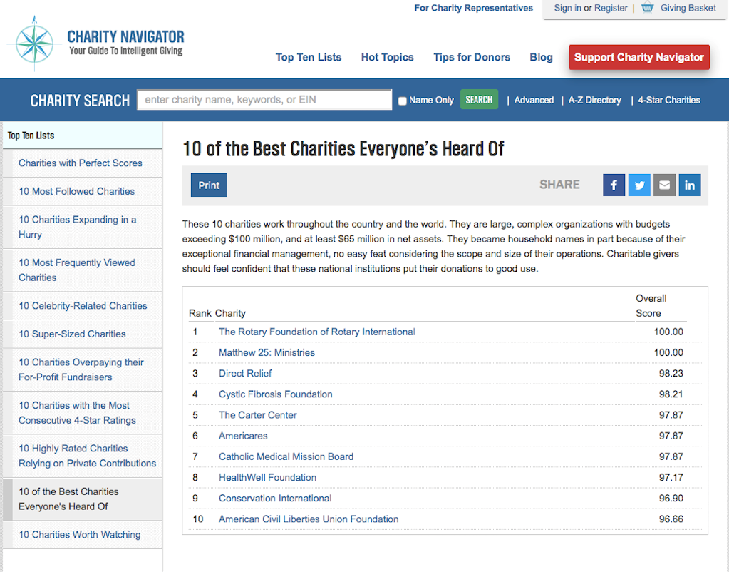
Task: Share the page on Facebook
Action: coord(614,185)
